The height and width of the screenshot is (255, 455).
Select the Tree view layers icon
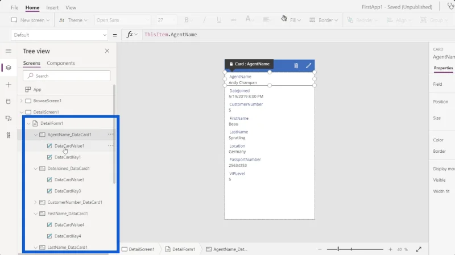pos(9,68)
